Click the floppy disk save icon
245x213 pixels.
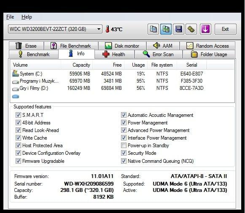coord(178,29)
